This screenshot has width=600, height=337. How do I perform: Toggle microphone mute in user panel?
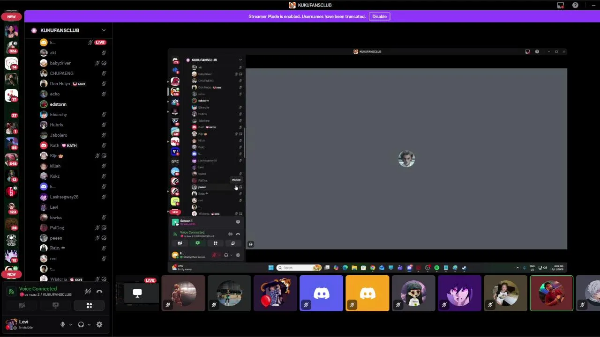coord(62,324)
